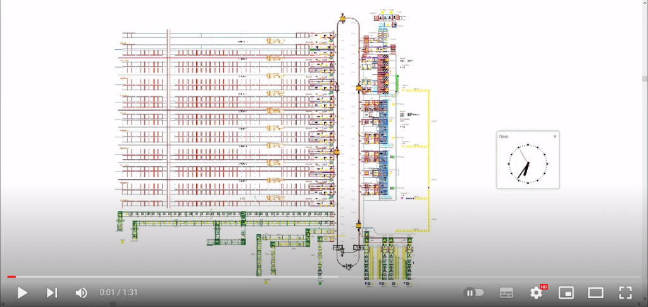Image resolution: width=648 pixels, height=307 pixels.
Task: Click the scroll-right arrow of horizontal scrollbar
Action: pyautogui.click(x=639, y=304)
